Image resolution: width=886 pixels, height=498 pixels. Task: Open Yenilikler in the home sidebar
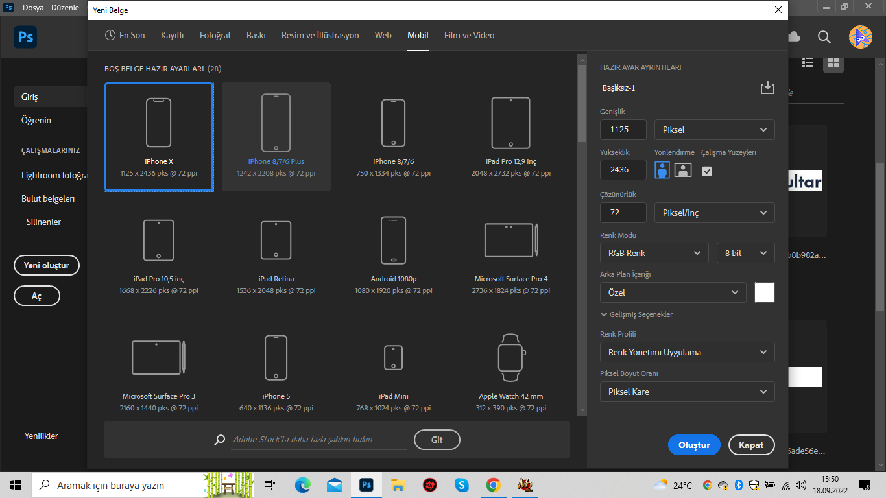tap(42, 436)
